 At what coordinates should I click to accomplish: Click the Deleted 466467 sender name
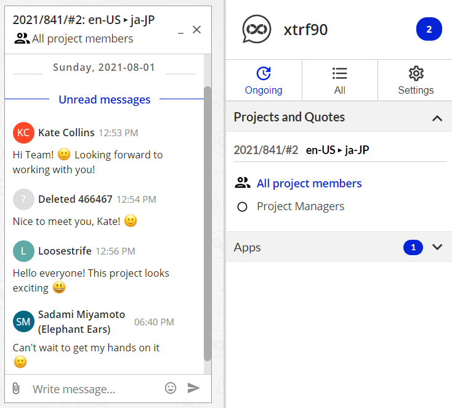coord(75,199)
